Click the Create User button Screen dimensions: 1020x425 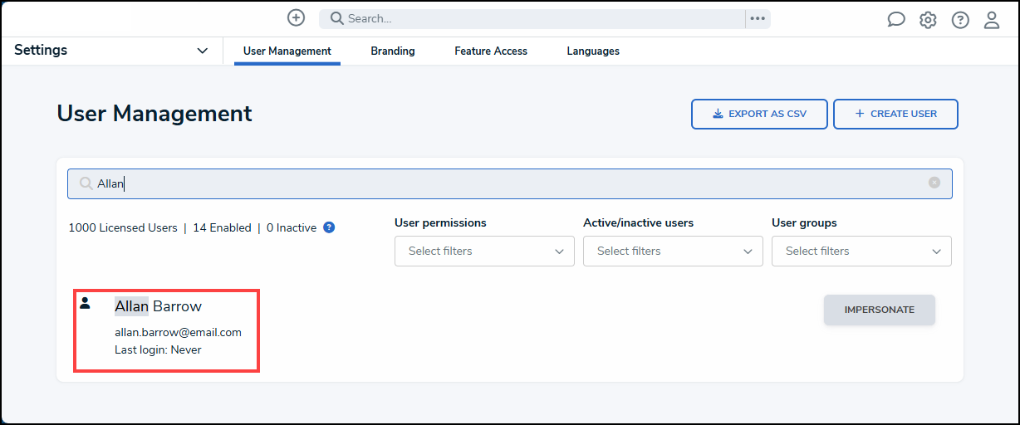[895, 114]
